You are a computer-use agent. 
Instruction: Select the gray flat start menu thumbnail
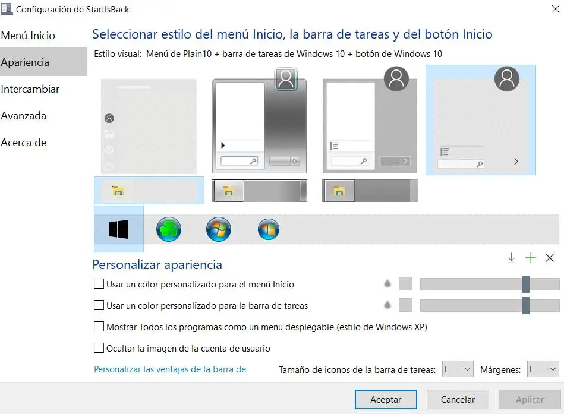(370, 120)
